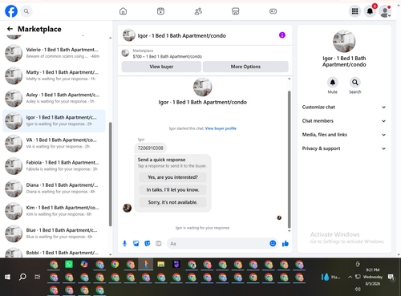The height and width of the screenshot is (296, 401).
Task: Go to the Home feed icon
Action: pos(123,11)
